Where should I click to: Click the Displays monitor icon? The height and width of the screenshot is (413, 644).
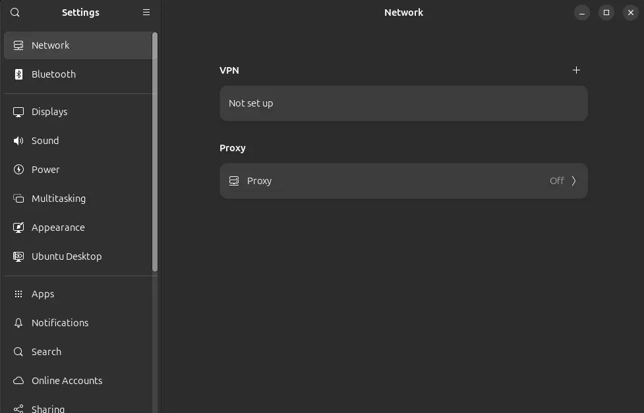pos(18,112)
